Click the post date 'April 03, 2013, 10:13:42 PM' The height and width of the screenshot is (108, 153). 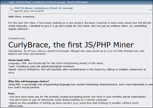click(29, 11)
